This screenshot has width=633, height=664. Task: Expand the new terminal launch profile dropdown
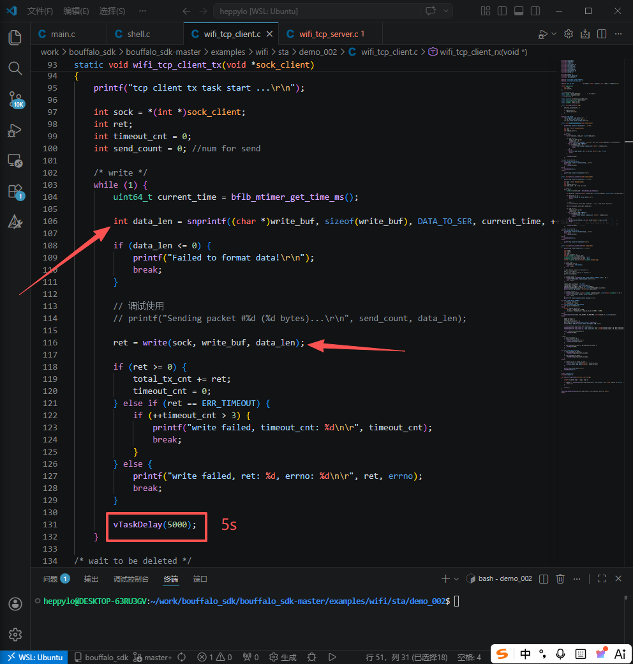coord(456,578)
